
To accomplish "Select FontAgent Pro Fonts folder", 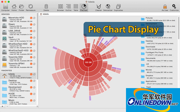I will [x=158, y=54].
